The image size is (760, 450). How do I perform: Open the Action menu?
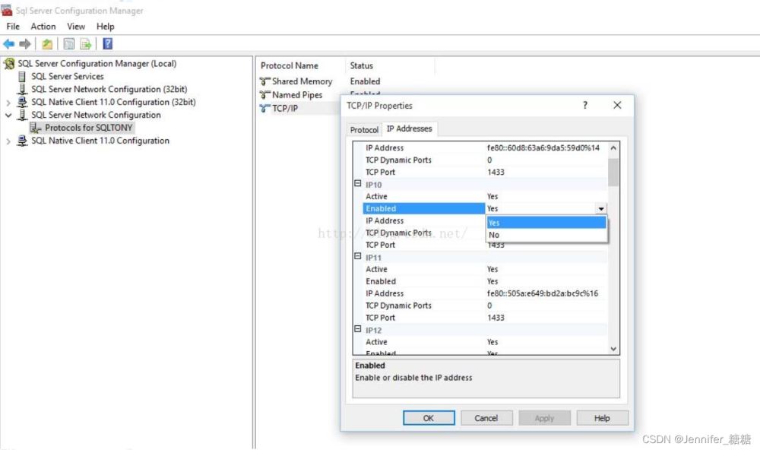click(43, 27)
